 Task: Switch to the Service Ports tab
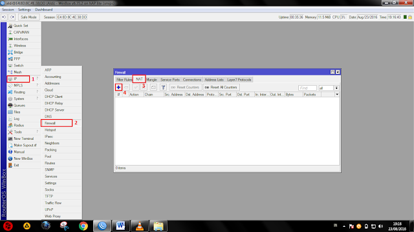[x=170, y=80]
